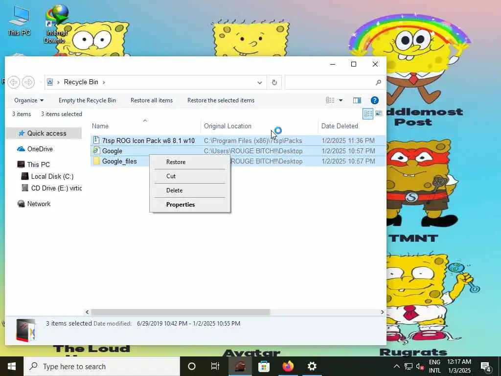Open the Organize dropdown menu

(x=29, y=100)
